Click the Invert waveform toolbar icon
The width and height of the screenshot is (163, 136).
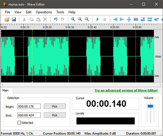coord(150,20)
